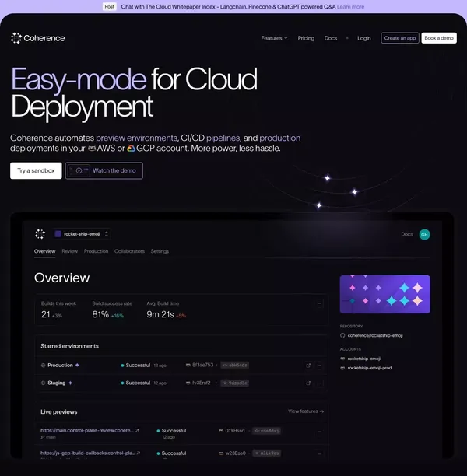467x476 pixels.
Task: Click the build icon beside 01YHssd
Action: (x=221, y=431)
